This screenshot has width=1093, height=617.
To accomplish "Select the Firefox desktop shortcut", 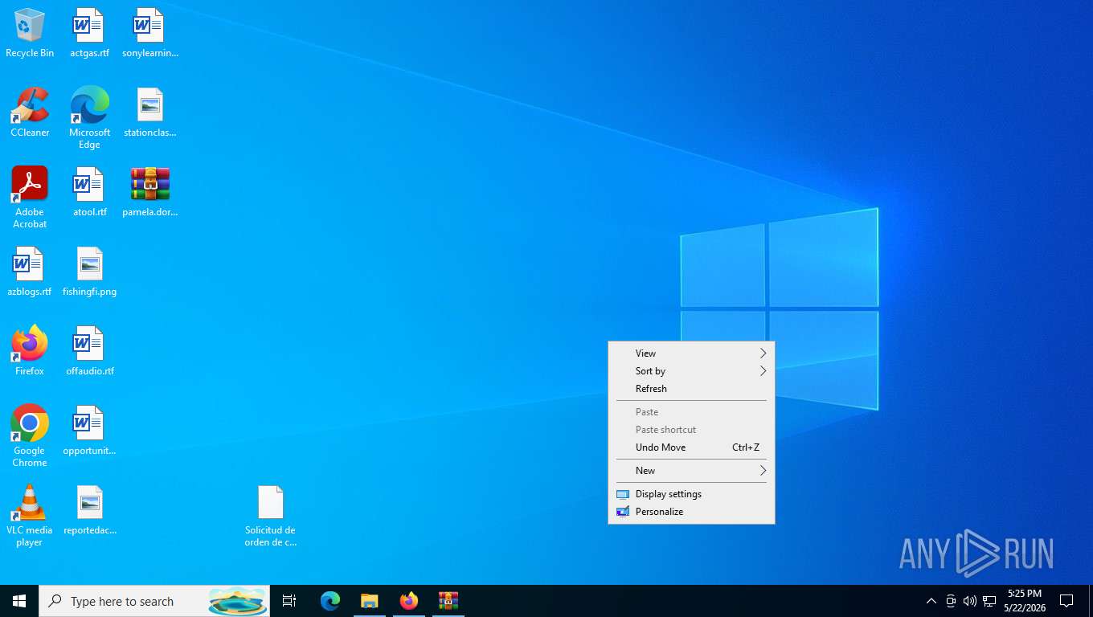I will pos(30,351).
